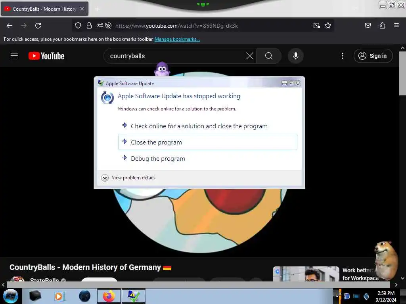Open the Manage bookmarks link
Image resolution: width=406 pixels, height=304 pixels.
tap(177, 39)
